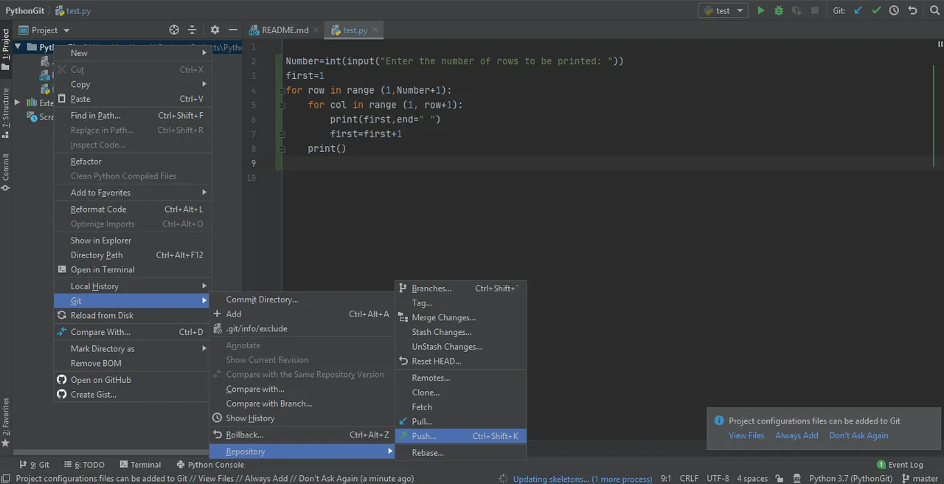
Task: Click the Stop square icon in the toolbar
Action: [x=815, y=10]
